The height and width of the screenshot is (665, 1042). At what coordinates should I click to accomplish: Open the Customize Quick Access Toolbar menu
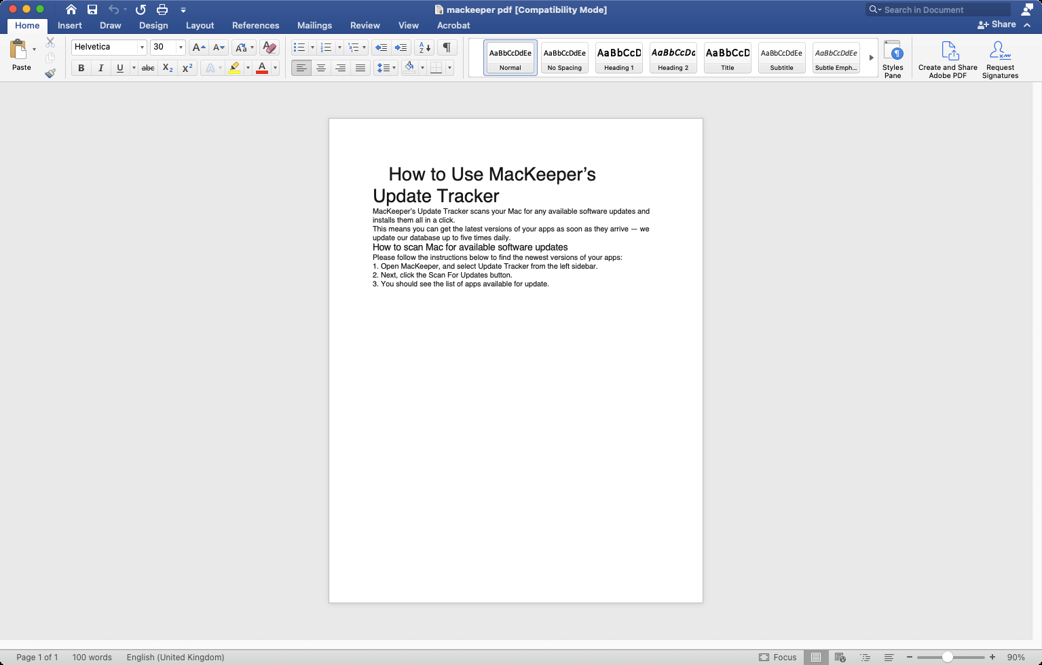pos(183,10)
